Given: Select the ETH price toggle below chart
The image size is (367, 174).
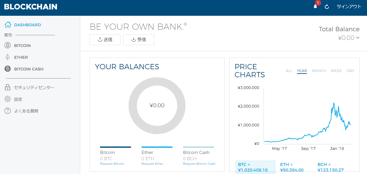Looking at the screenshot, I should [292, 167].
